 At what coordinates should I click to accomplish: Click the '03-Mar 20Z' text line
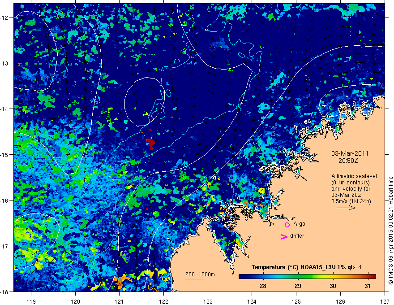(x=346, y=195)
